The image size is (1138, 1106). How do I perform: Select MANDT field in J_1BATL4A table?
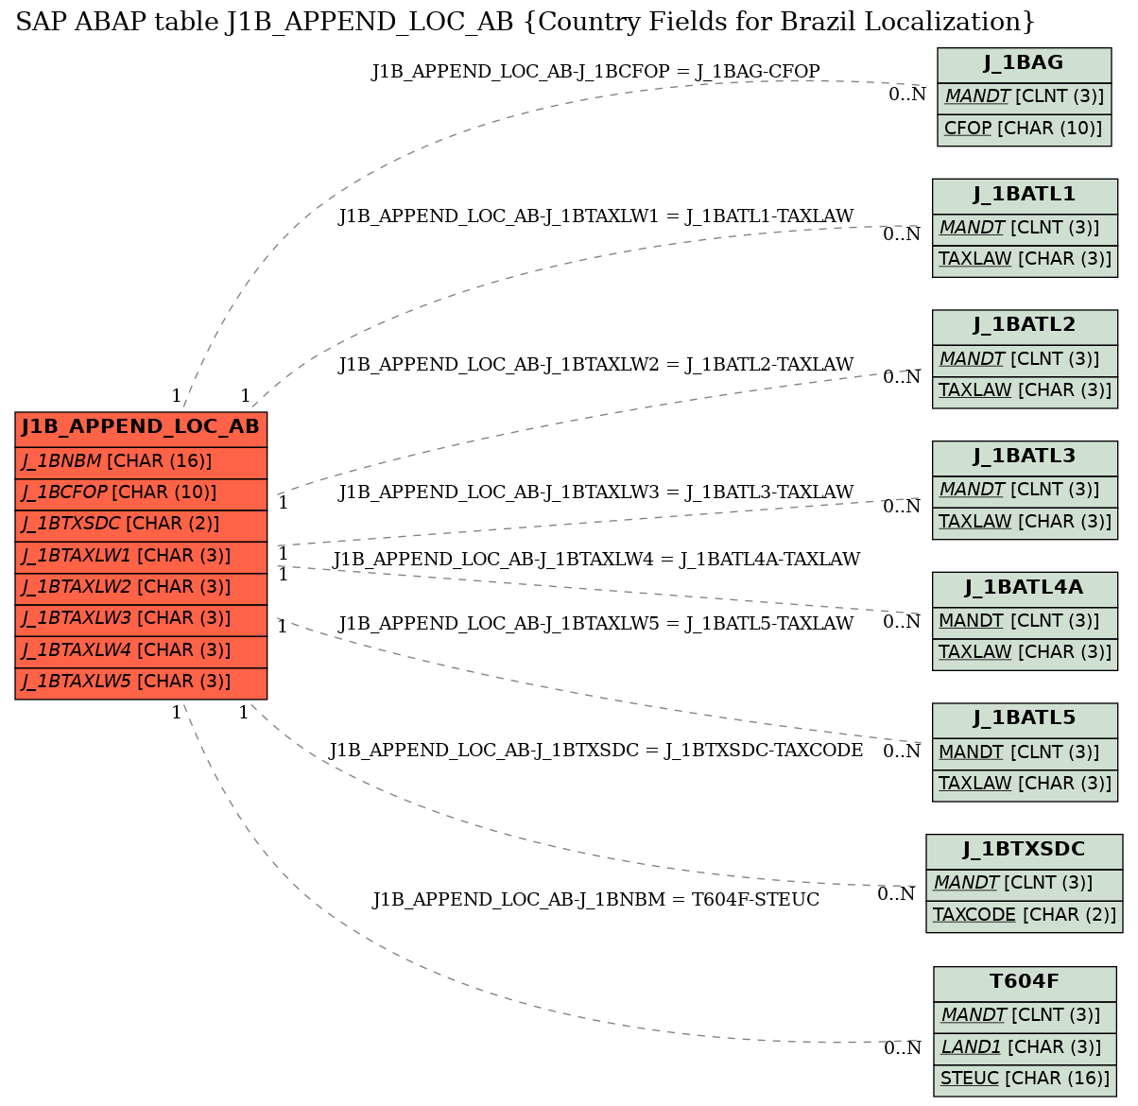click(1025, 622)
